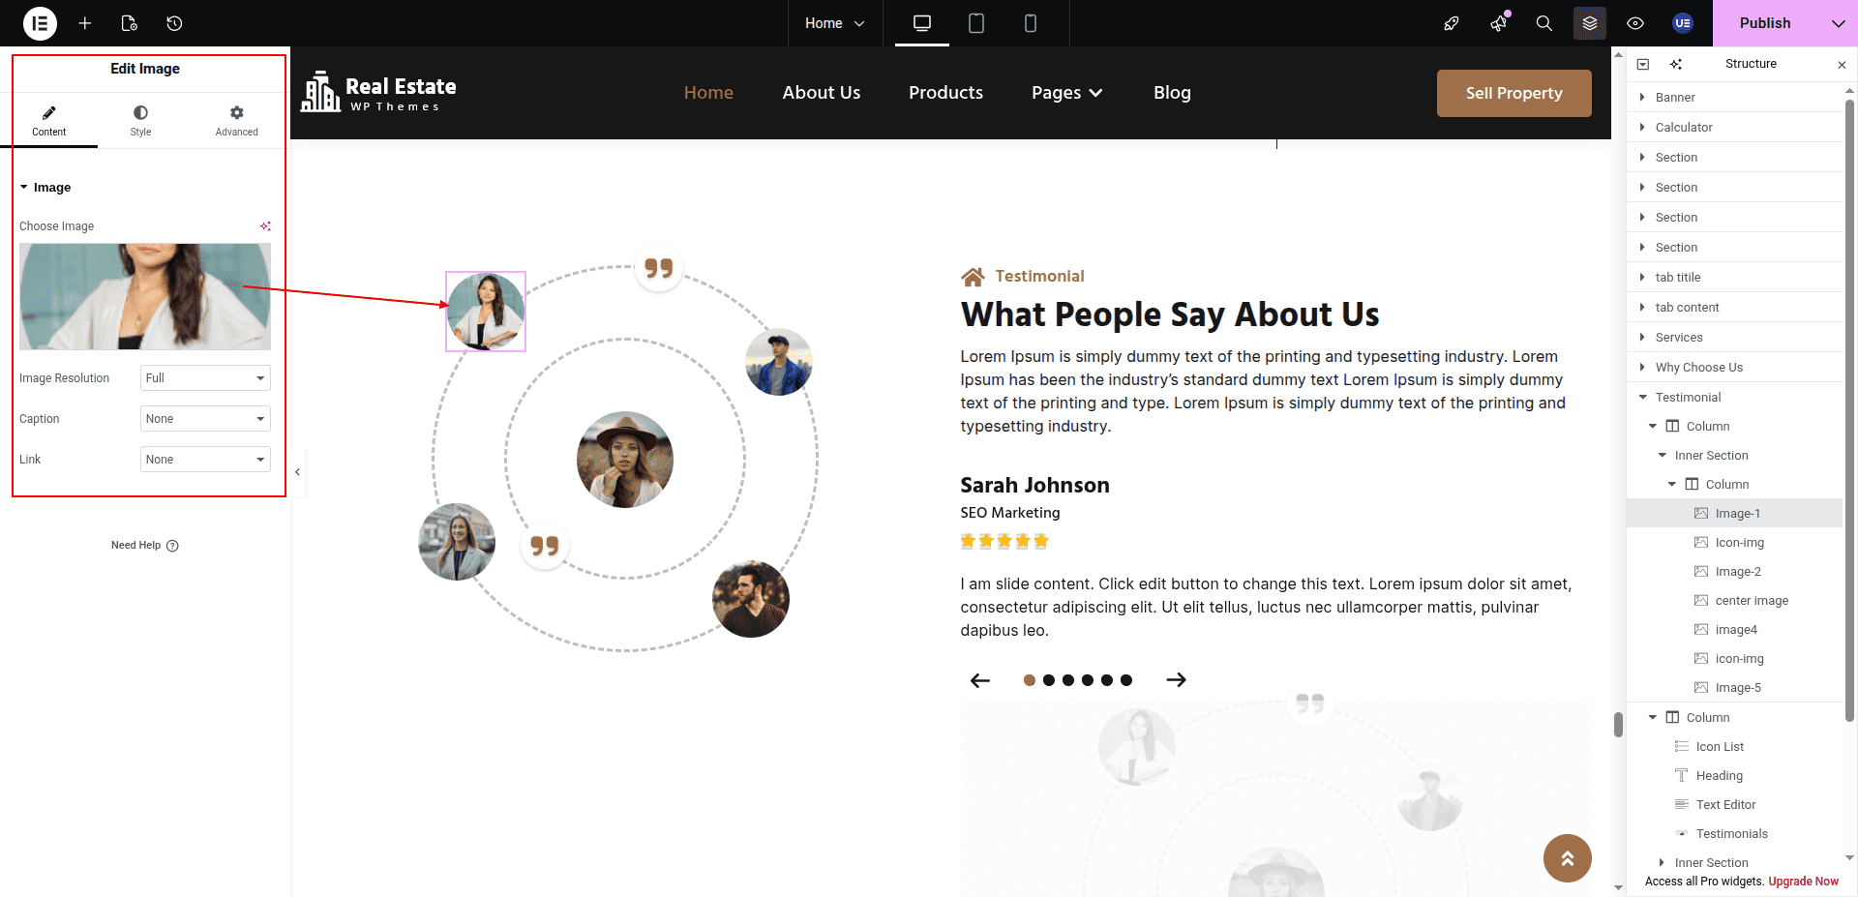
Task: Switch to the Style tab
Action: point(140,121)
